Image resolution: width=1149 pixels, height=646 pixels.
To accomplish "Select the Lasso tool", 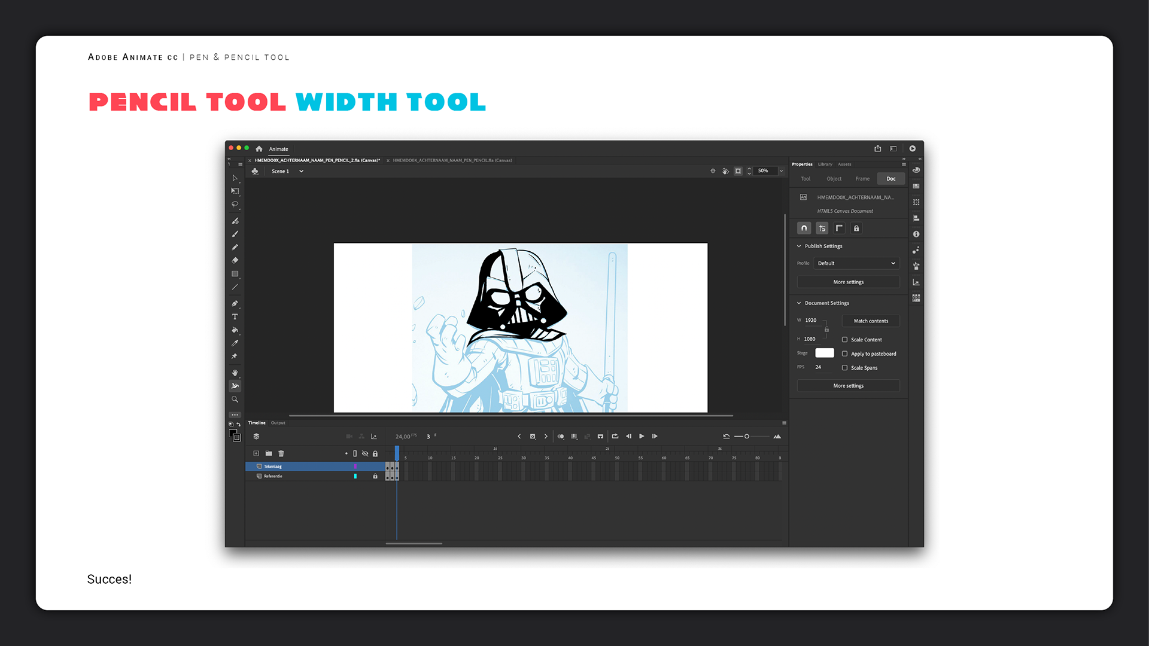I will (235, 205).
